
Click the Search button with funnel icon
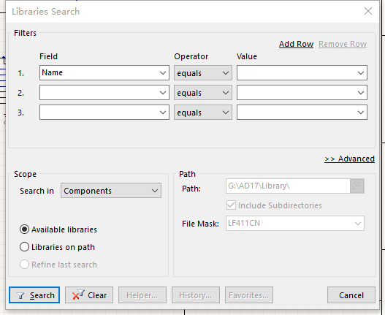coord(34,295)
